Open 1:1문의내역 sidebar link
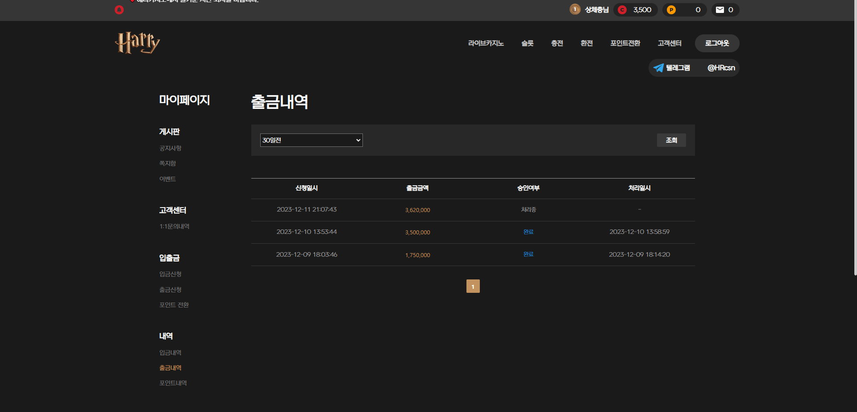The width and height of the screenshot is (857, 412). 174,226
